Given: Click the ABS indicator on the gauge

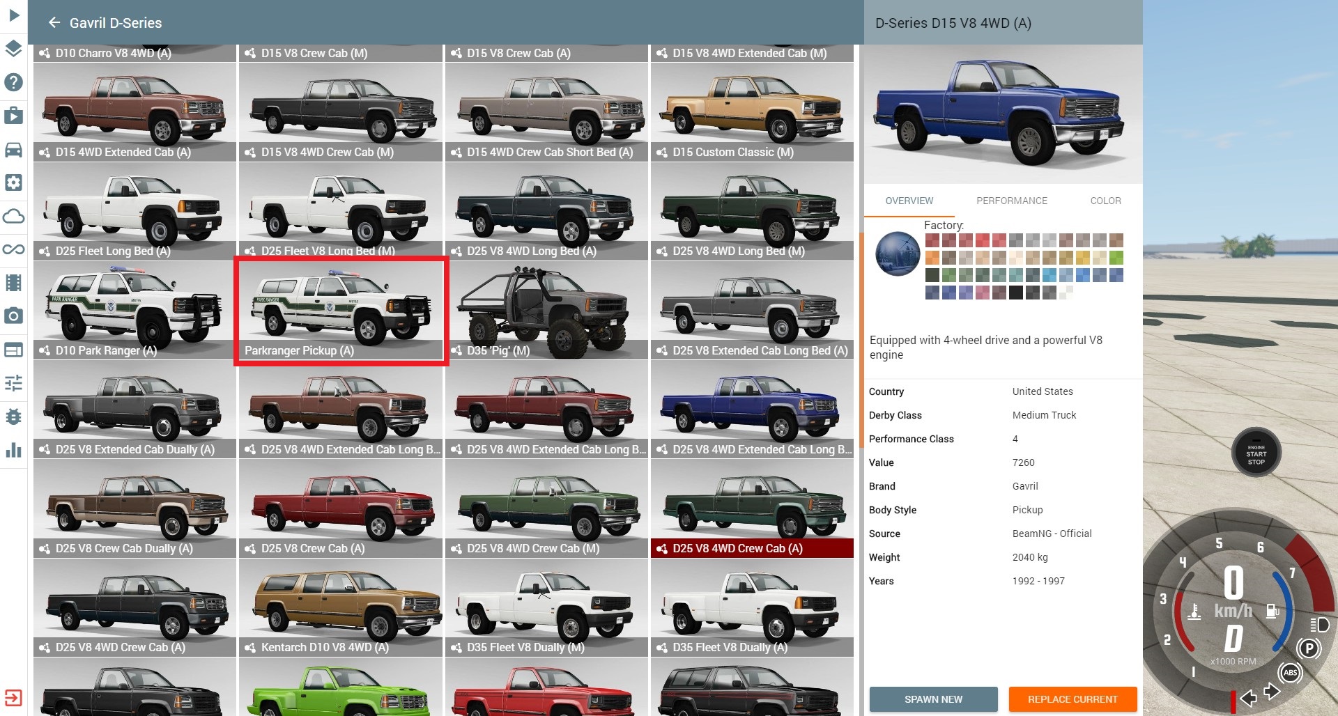Looking at the screenshot, I should point(1290,673).
